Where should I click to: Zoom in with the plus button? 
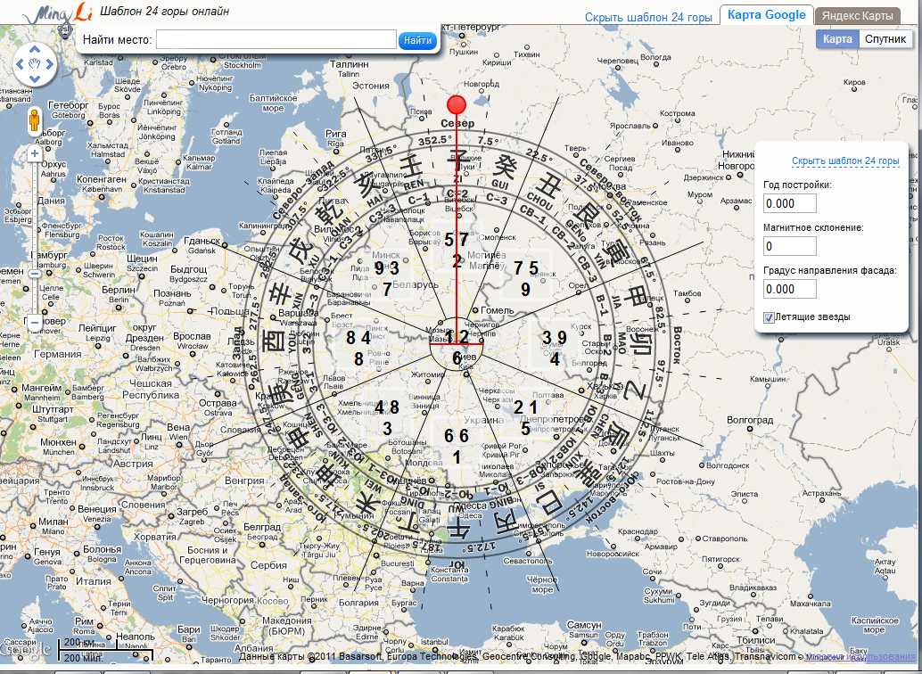(x=35, y=153)
